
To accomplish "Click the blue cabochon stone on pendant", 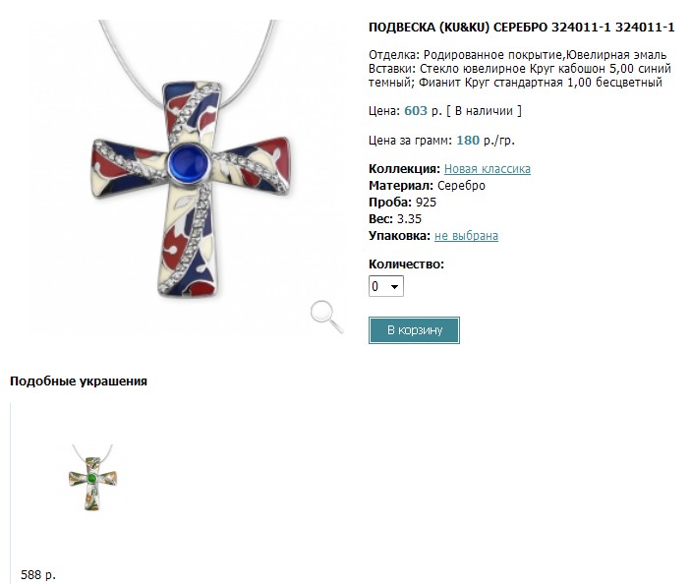I will pos(190,162).
